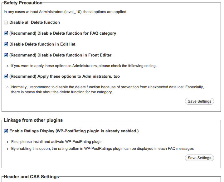
Task: Click the 'In any cases without Administrators' sentence
Action: 66,12
